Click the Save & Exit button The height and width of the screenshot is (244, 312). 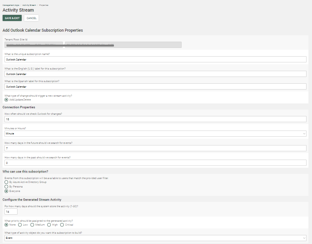pos(12,18)
